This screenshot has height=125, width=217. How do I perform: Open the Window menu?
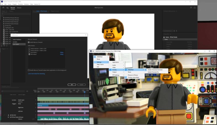pos(27,4)
